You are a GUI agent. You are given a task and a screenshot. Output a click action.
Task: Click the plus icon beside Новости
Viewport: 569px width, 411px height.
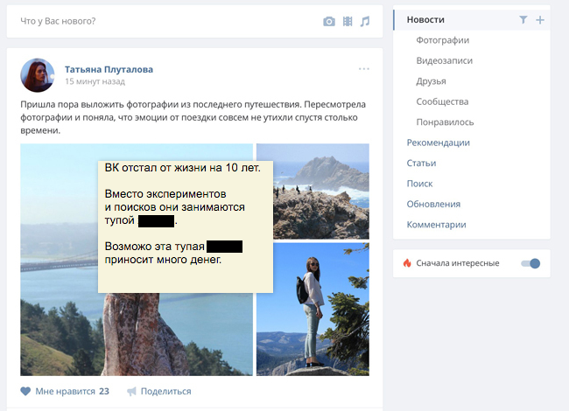(539, 19)
